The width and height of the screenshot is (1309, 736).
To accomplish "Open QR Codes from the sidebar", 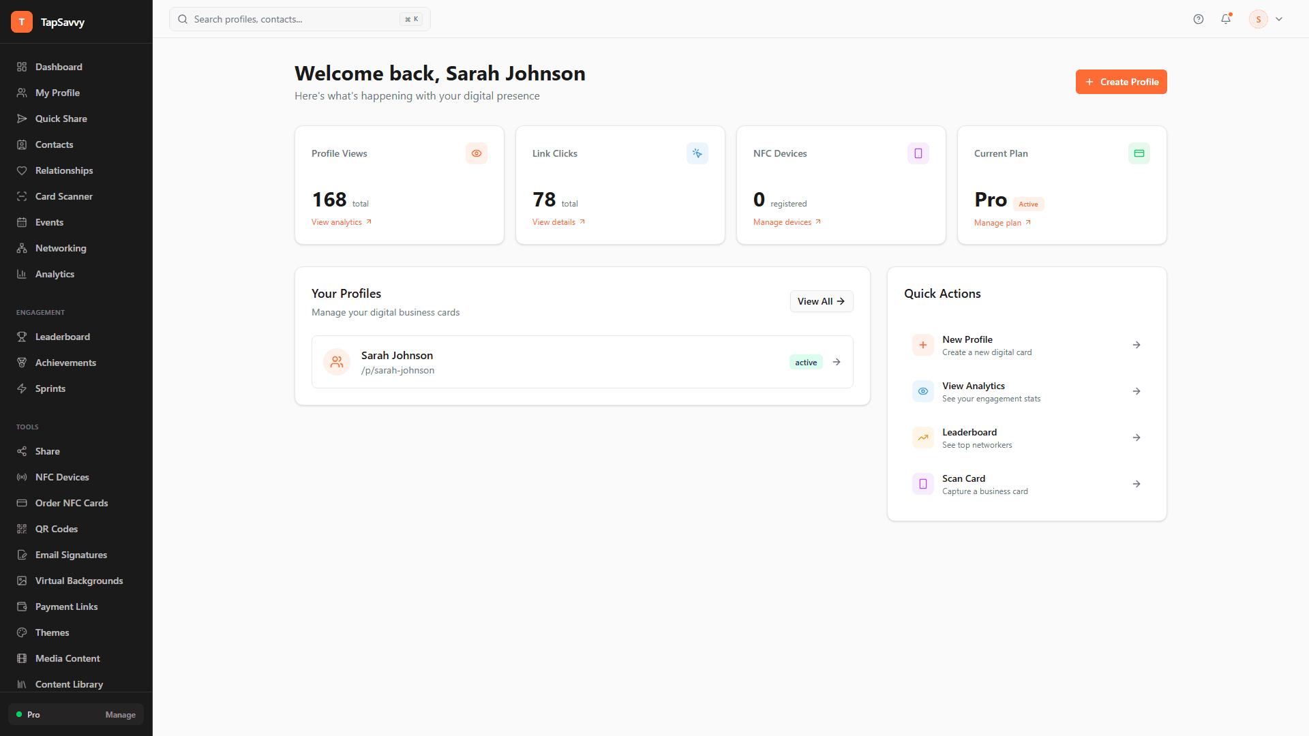I will coord(55,529).
